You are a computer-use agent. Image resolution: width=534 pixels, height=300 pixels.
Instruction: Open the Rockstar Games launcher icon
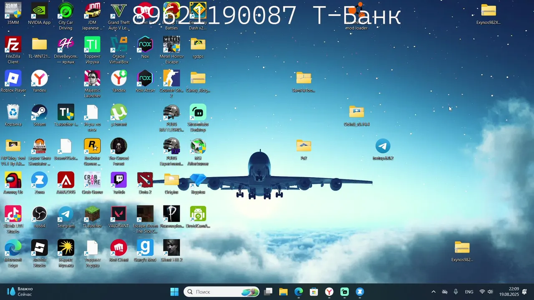(x=92, y=152)
